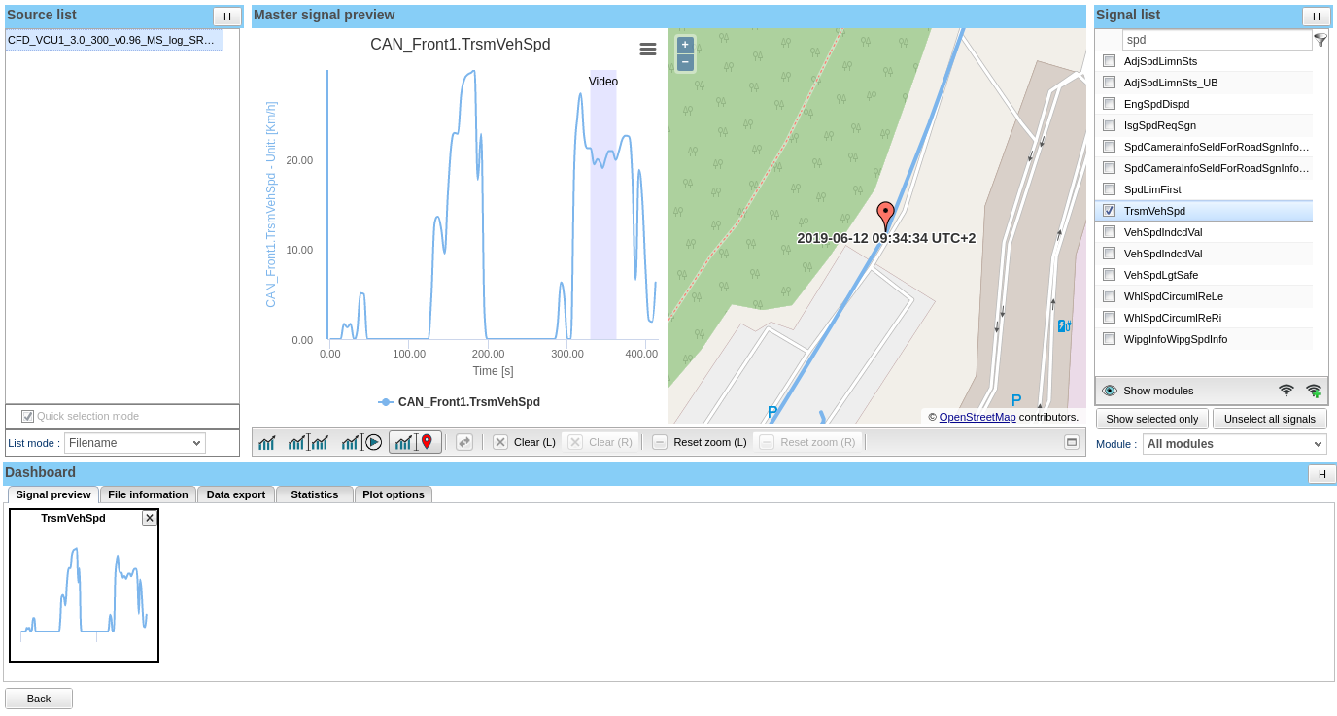Uncheck the TrsmVehSpd signal checkbox
This screenshot has height=716, width=1337.
click(x=1109, y=211)
